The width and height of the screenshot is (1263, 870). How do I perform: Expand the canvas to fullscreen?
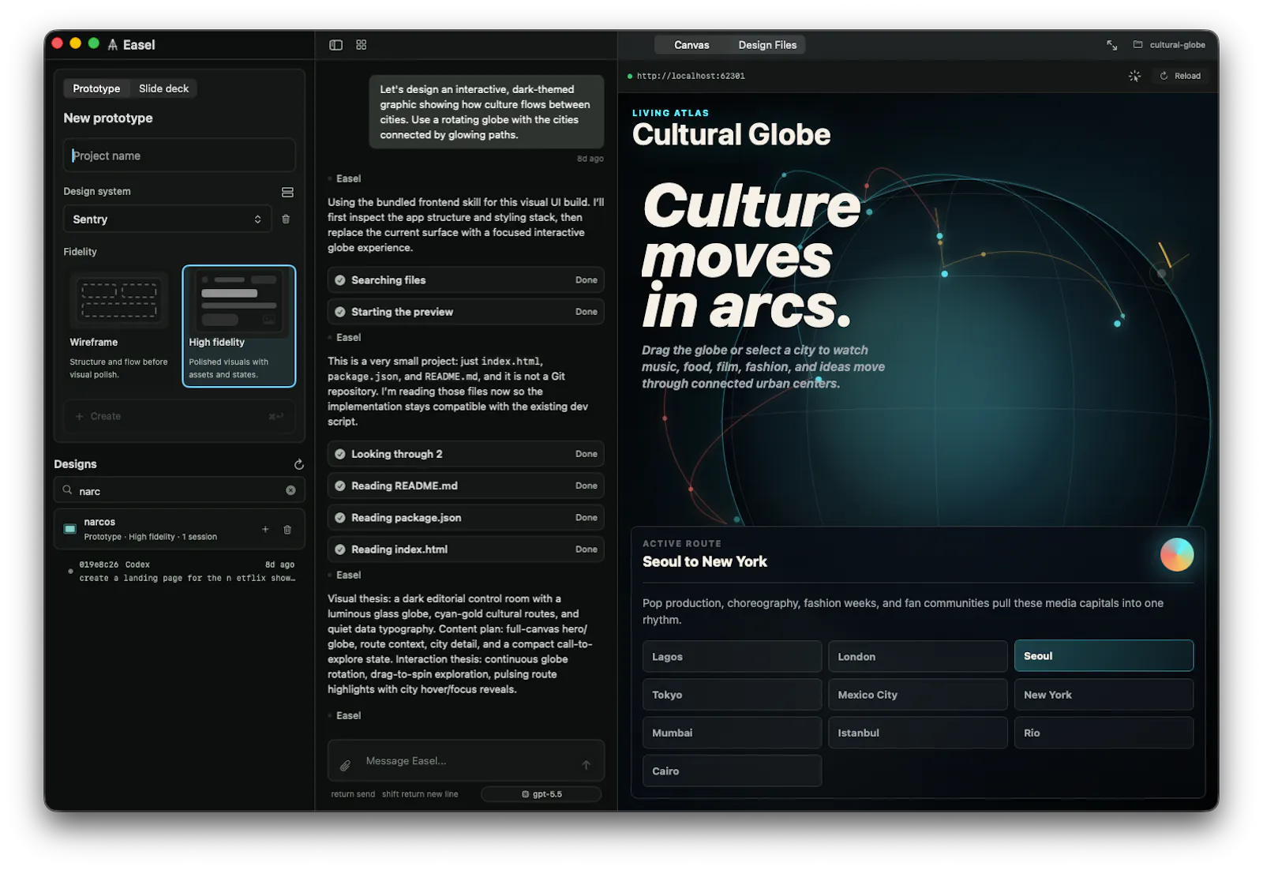tap(1111, 45)
